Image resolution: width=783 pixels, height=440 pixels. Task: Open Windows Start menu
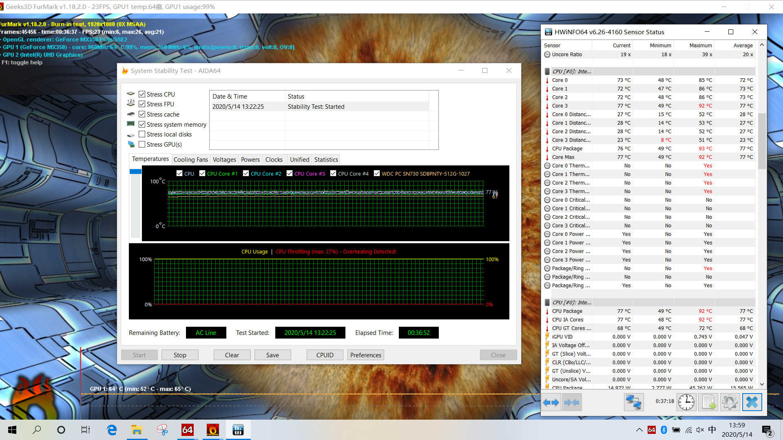12,430
